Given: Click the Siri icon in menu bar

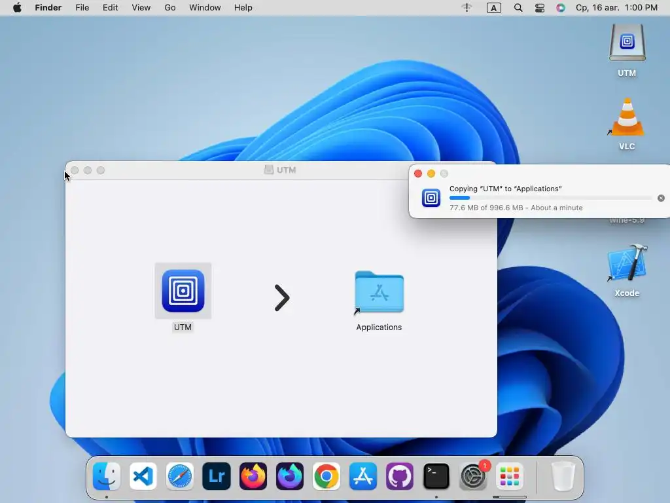Looking at the screenshot, I should [561, 8].
